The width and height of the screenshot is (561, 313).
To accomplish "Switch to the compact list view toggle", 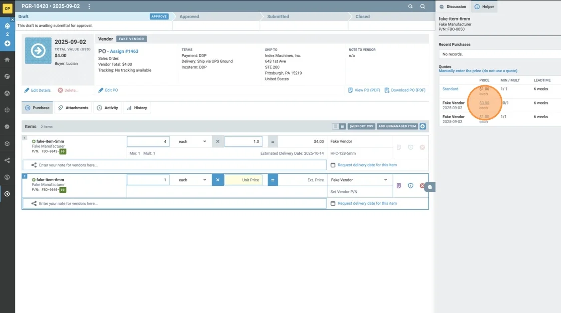I will (x=335, y=127).
